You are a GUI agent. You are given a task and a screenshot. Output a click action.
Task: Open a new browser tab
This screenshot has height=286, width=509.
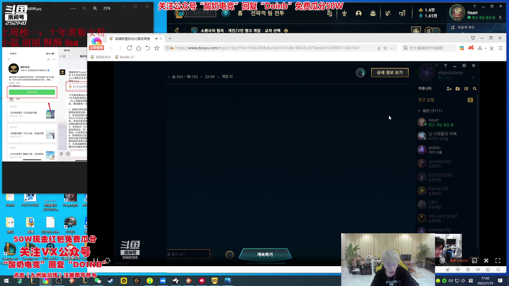click(170, 39)
